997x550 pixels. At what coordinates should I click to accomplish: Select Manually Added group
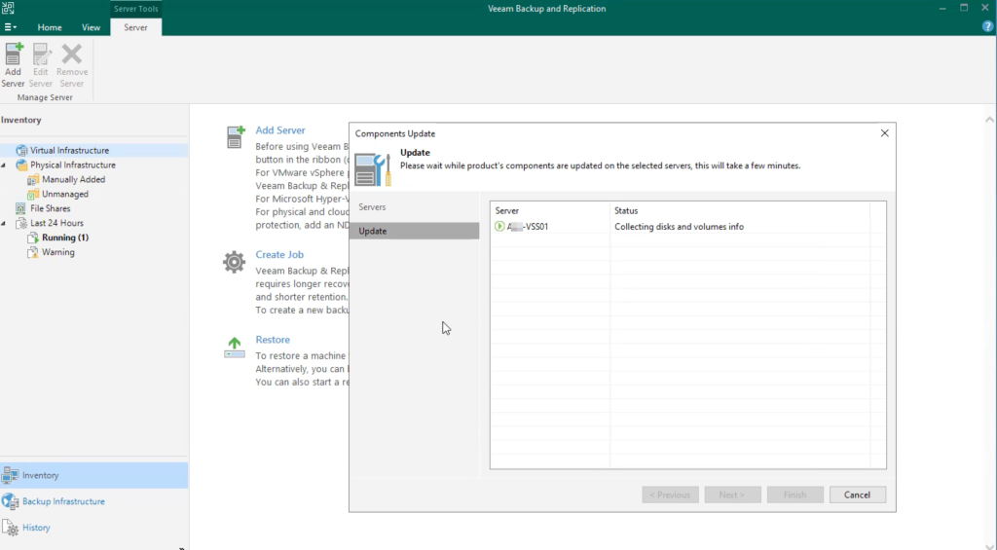[73, 180]
